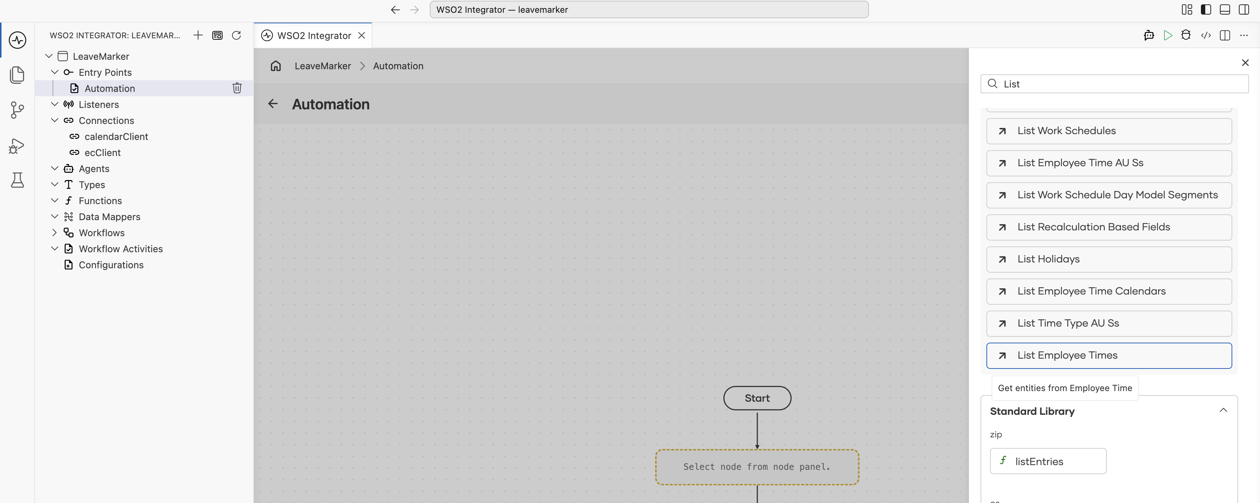The width and height of the screenshot is (1260, 503).
Task: Click the home icon in breadcrumb
Action: [276, 66]
